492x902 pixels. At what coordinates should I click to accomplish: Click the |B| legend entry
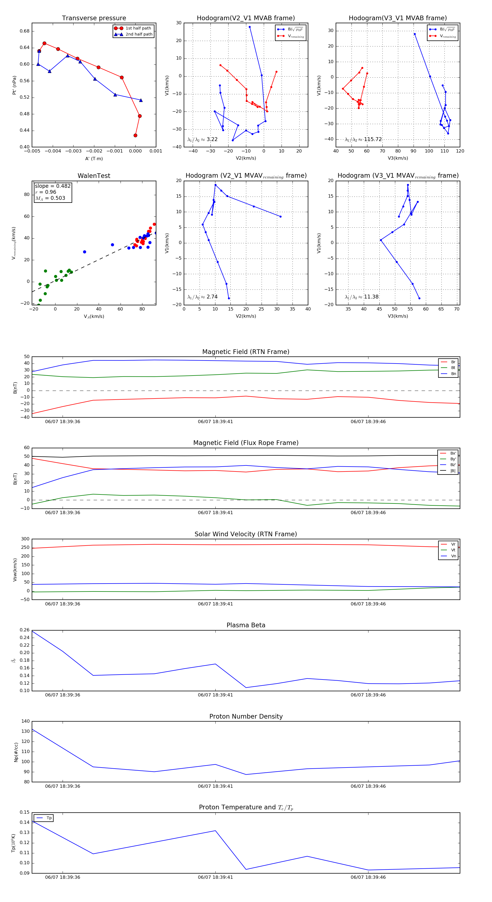click(x=448, y=471)
